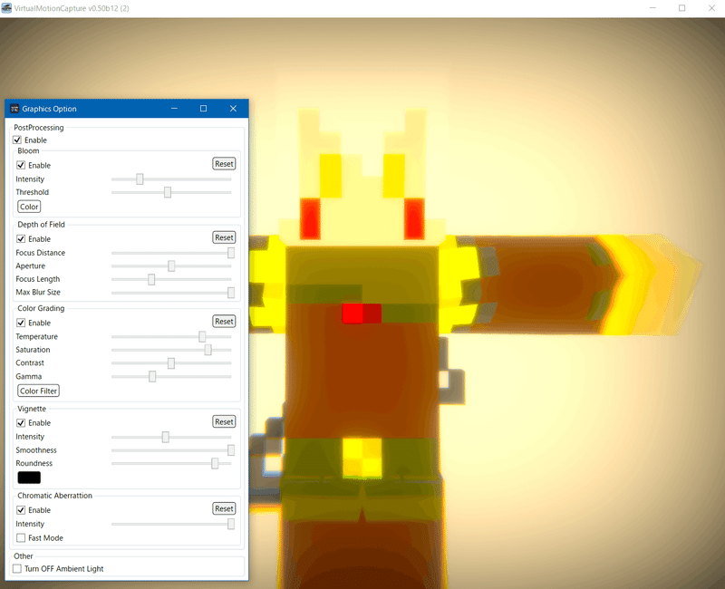The height and width of the screenshot is (589, 725).
Task: Reset the Chromatic Aberration settings
Action: tap(224, 508)
